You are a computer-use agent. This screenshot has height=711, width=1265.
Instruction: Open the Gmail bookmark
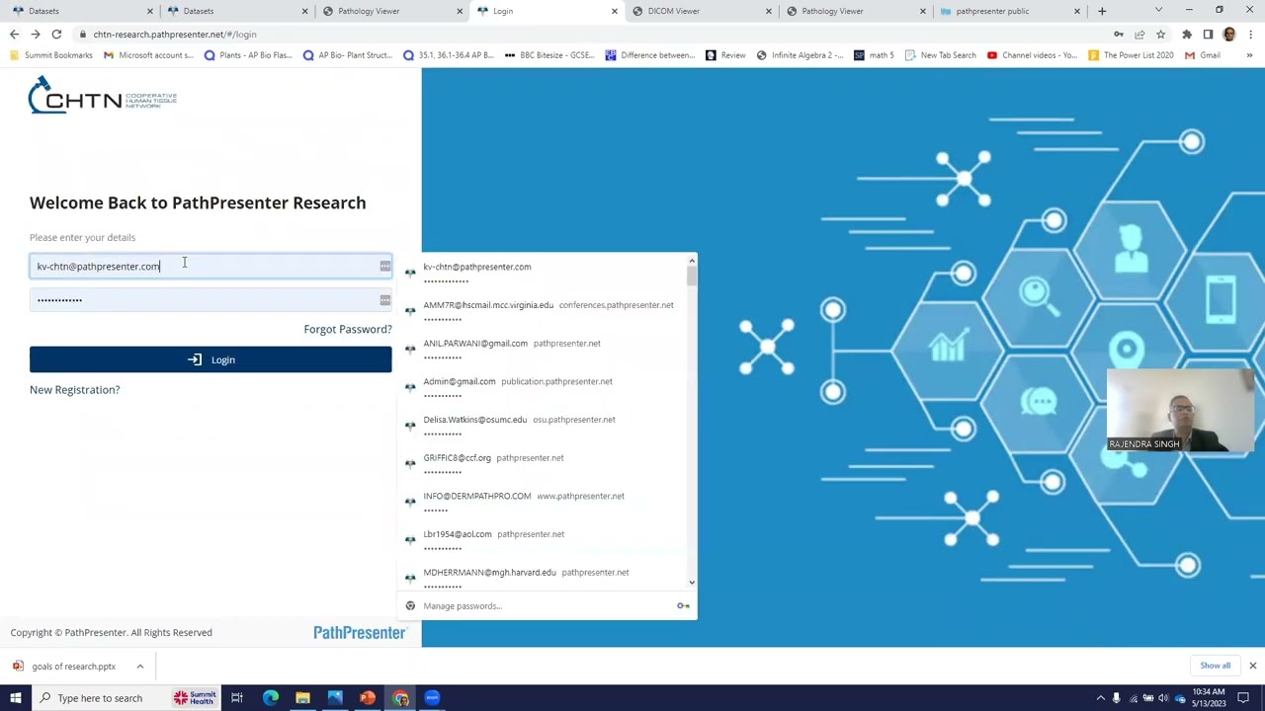point(1203,55)
